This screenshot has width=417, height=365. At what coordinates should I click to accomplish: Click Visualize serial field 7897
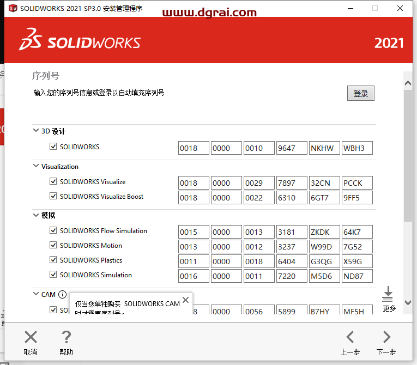tap(292, 183)
